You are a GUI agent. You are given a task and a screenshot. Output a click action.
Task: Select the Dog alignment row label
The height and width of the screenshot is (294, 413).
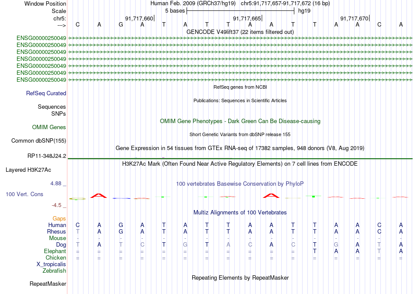pyautogui.click(x=61, y=245)
